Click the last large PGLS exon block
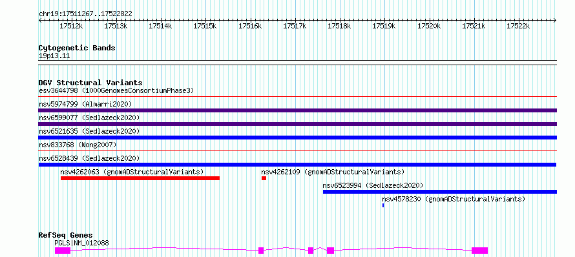The image size is (575, 257). click(x=479, y=251)
